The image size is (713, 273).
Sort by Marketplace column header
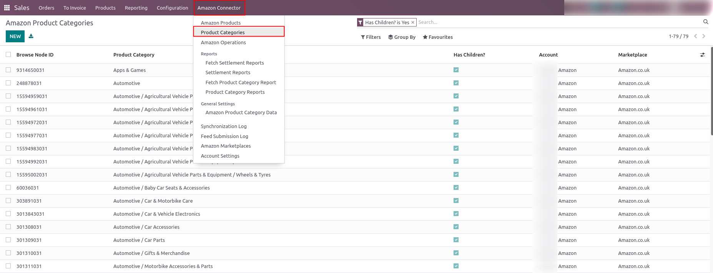[x=633, y=55]
